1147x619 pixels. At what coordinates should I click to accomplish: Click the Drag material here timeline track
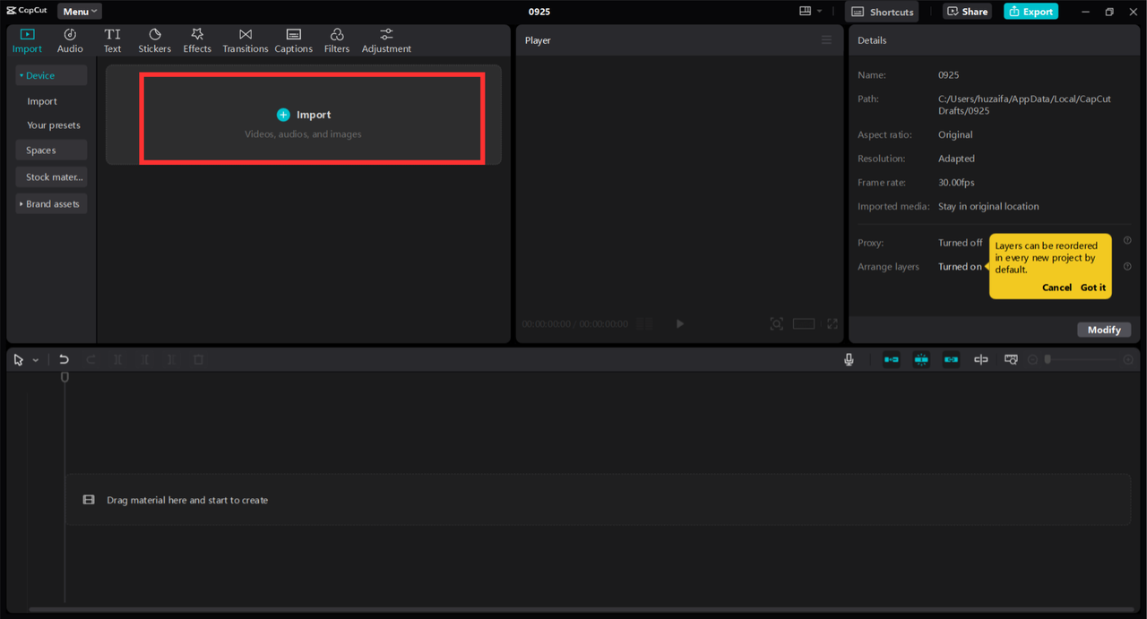[598, 500]
